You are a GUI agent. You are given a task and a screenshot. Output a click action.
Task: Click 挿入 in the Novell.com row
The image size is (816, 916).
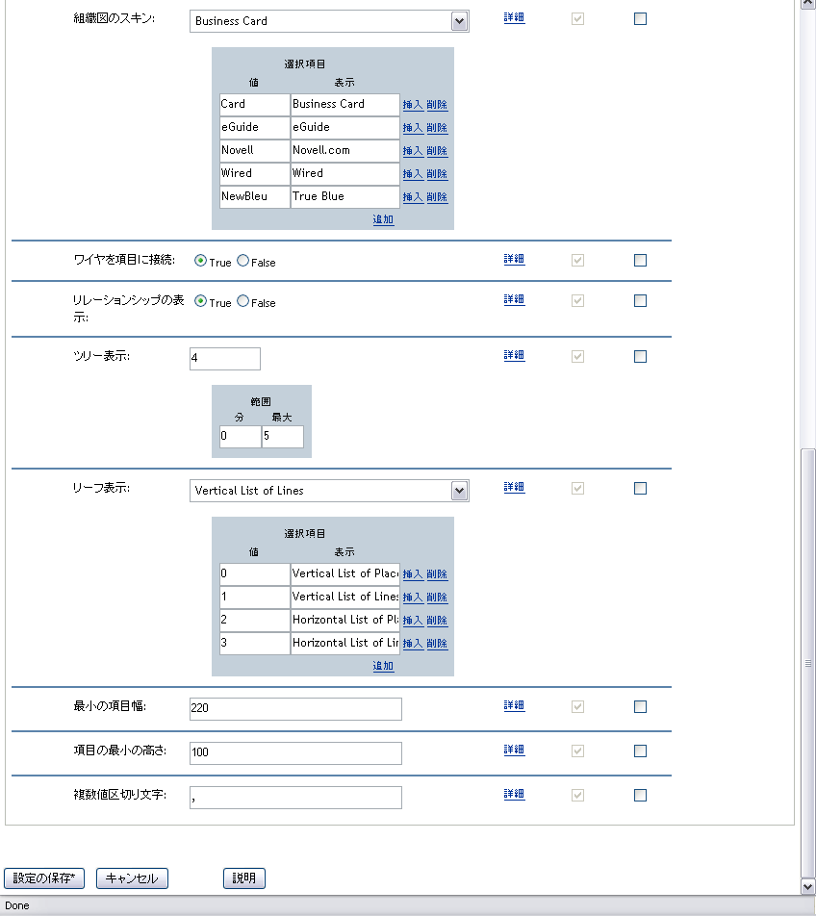click(x=413, y=151)
